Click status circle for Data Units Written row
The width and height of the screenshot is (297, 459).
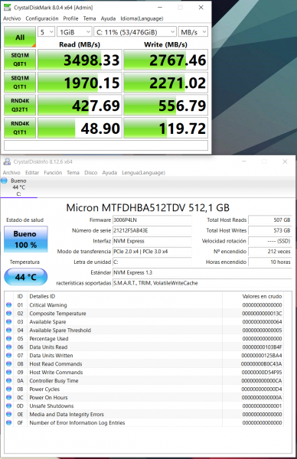[x=8, y=356]
